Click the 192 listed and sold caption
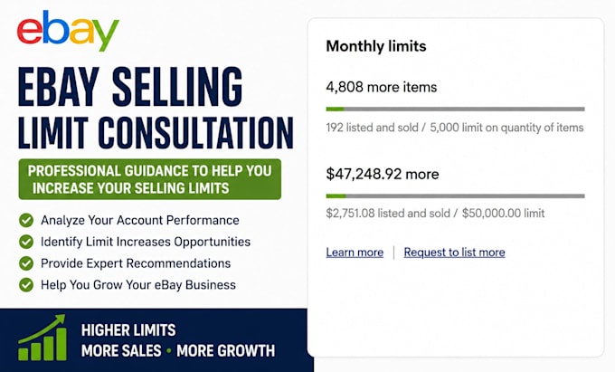This screenshot has width=615, height=372. click(x=373, y=128)
